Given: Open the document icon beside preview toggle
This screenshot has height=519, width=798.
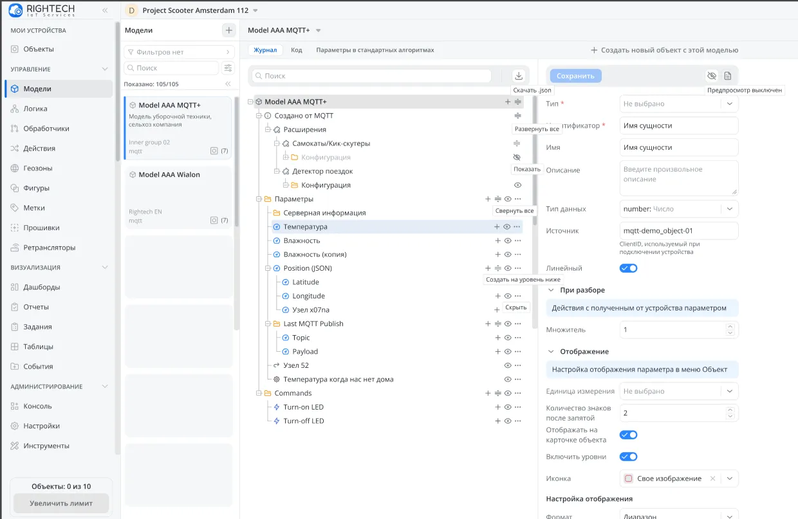Looking at the screenshot, I should (x=727, y=76).
